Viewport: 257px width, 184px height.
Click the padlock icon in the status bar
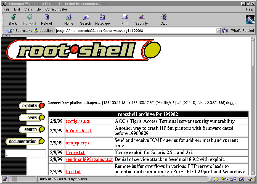point(5,179)
